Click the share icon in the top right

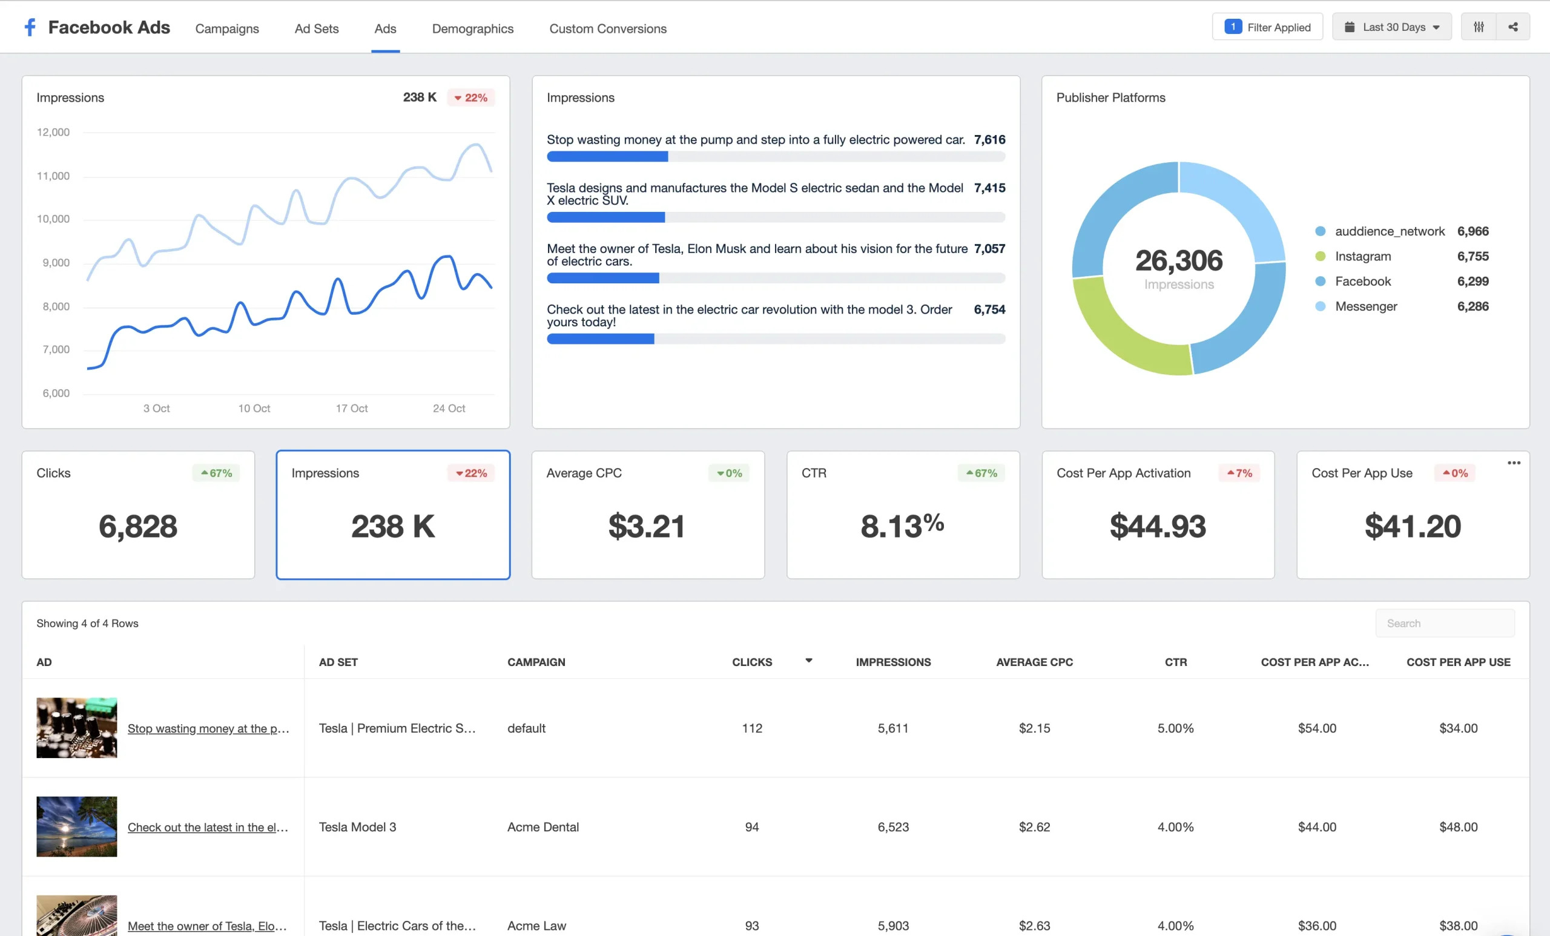coord(1514,27)
